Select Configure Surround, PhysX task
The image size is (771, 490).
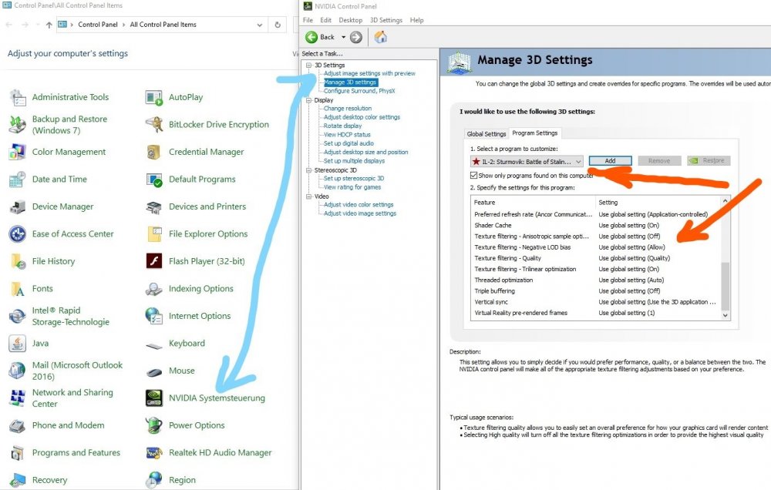click(x=359, y=91)
